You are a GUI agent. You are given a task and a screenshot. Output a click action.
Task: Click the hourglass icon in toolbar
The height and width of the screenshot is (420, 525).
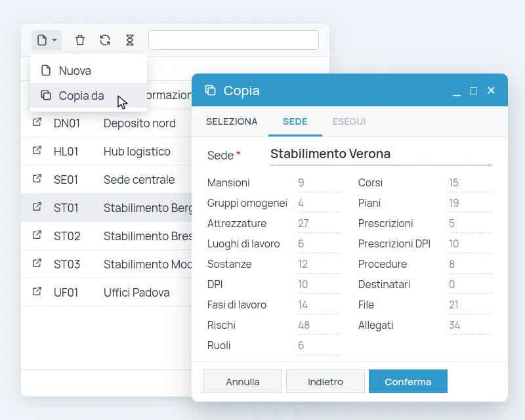130,40
